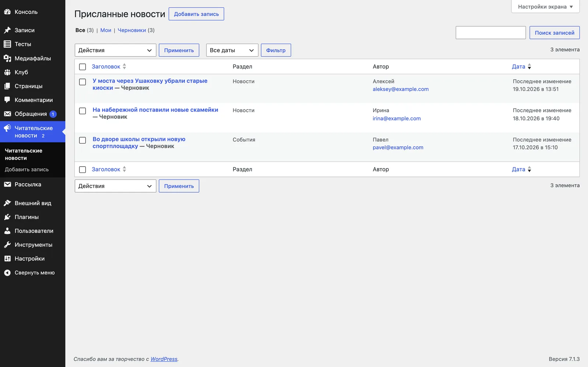
Task: Click the Настройки sliders icon
Action: [7, 259]
